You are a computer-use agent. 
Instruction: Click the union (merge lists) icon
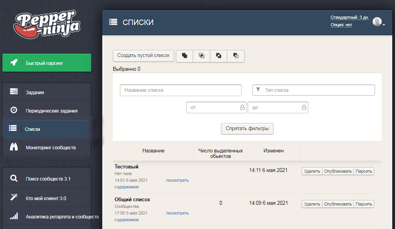185,56
